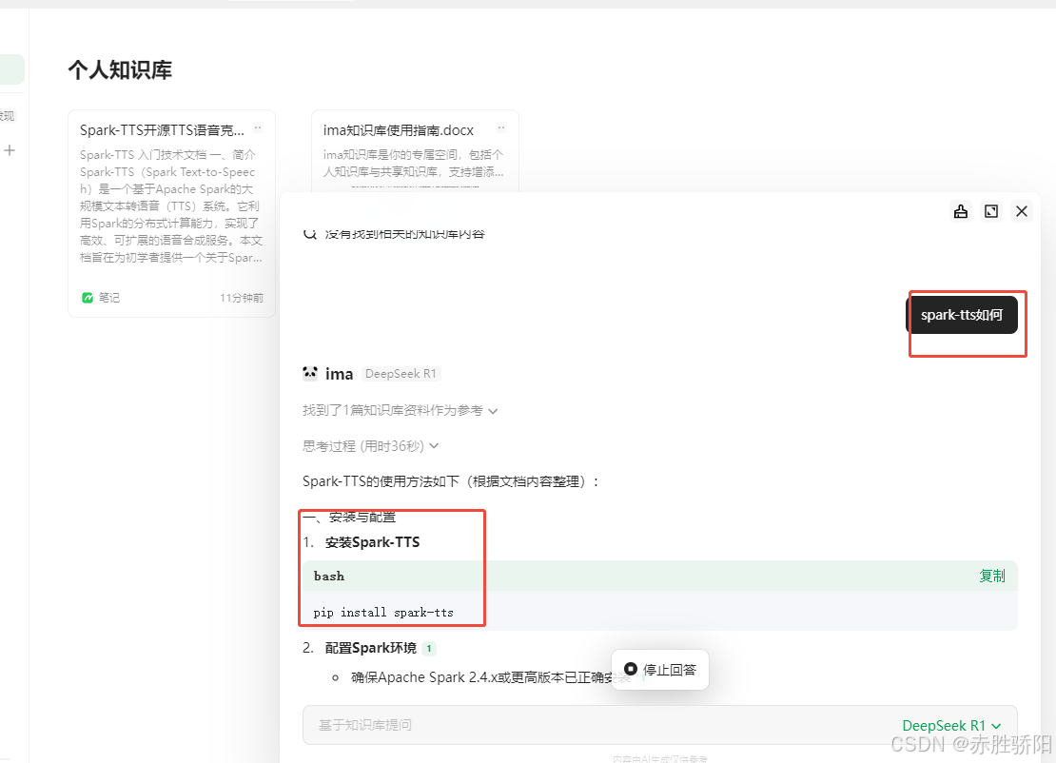
Task: Click the Spark-TTS的使用方法如下 answer intro line
Action: point(451,481)
